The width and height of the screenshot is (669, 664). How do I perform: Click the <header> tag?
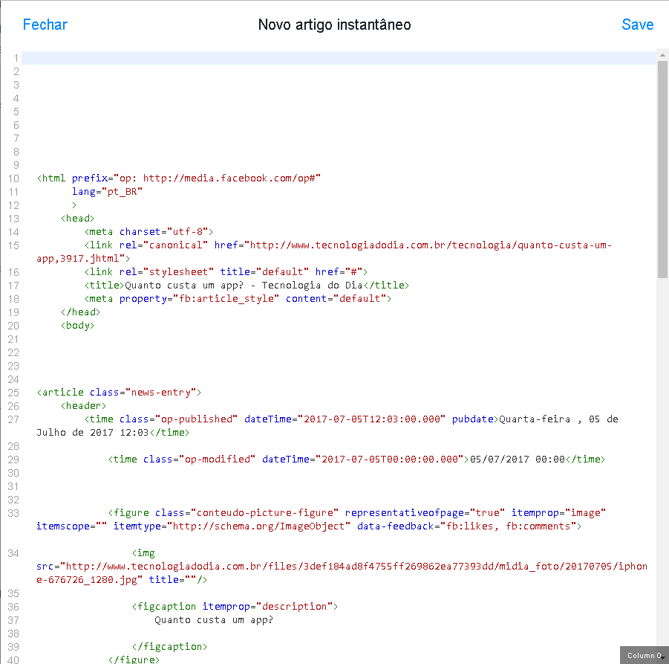point(83,406)
